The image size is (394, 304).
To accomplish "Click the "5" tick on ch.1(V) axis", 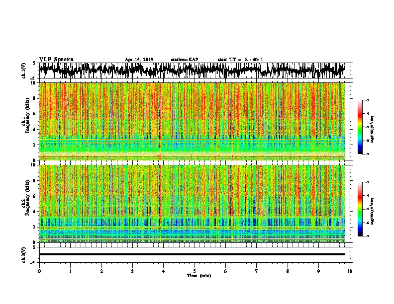I will 34,63.
